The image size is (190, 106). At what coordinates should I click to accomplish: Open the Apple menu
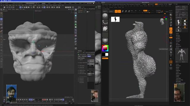[2, 1]
